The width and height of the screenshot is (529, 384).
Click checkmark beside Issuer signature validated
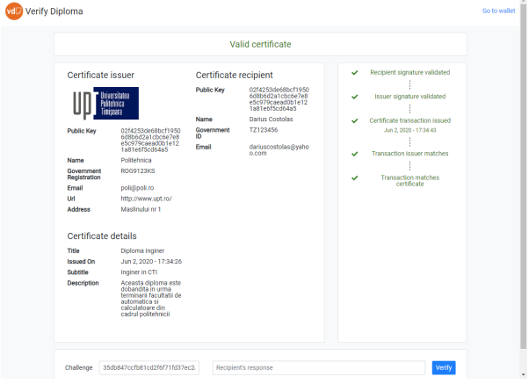[355, 97]
